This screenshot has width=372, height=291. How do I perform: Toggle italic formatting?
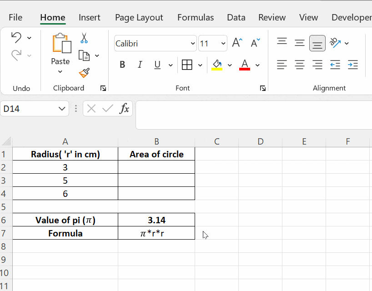[140, 65]
